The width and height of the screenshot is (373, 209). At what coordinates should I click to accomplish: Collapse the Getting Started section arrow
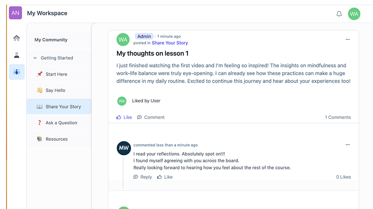pos(35,58)
